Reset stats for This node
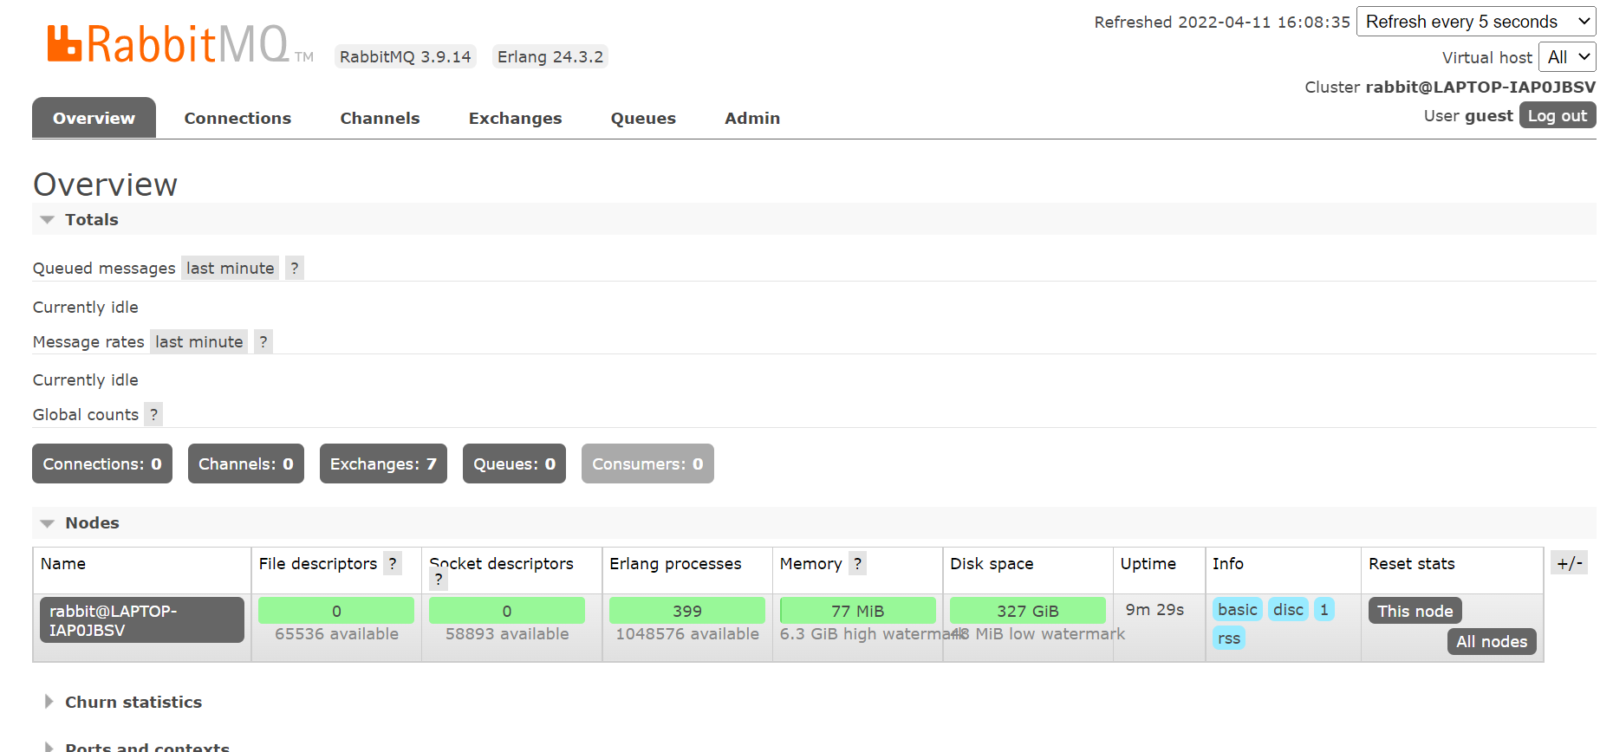The width and height of the screenshot is (1600, 752). coord(1415,611)
